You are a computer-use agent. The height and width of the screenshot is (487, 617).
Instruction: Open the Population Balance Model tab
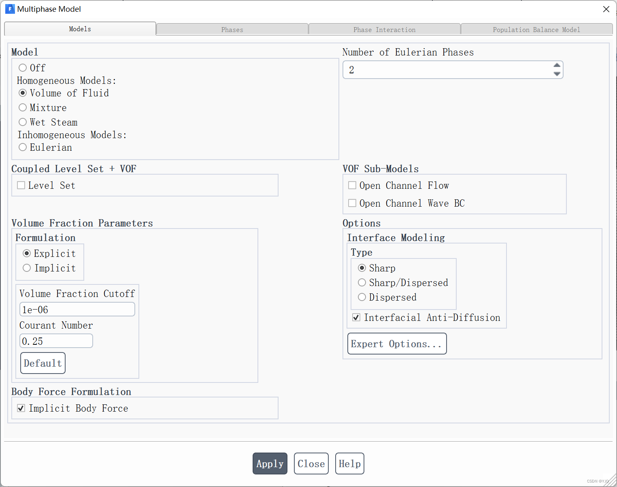[536, 30]
